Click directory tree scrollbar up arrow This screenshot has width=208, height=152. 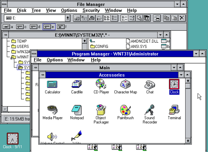tap(85, 41)
